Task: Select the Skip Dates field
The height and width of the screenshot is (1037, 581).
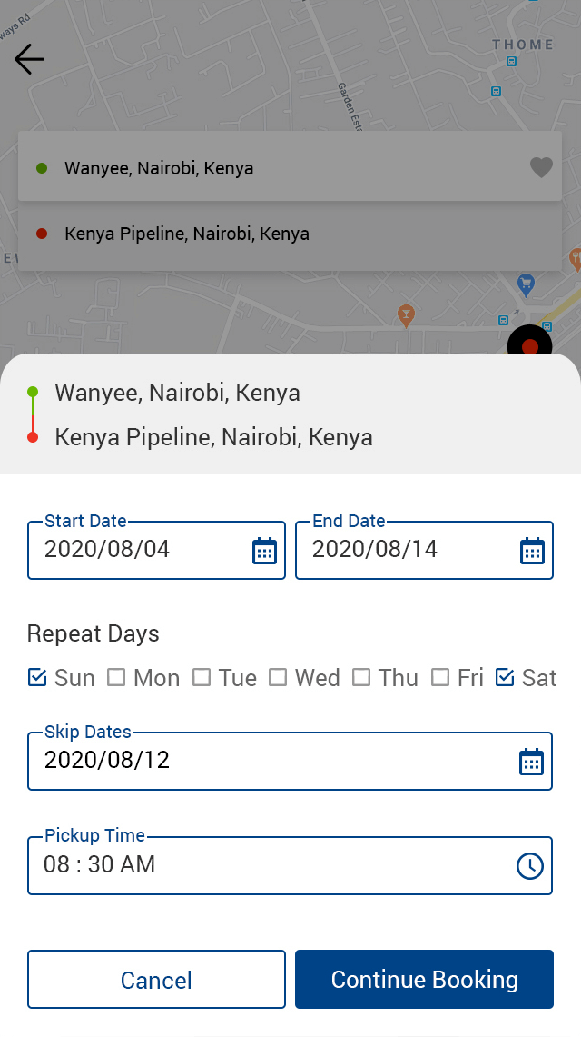Action: (x=263, y=761)
